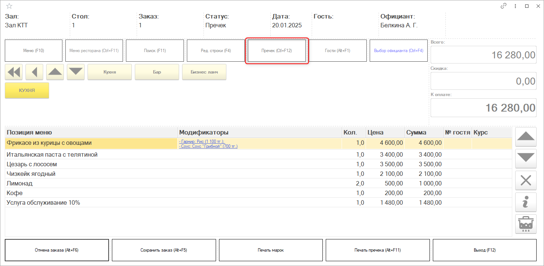
Task: Click the favorites star icon
Action: [x=9, y=6]
